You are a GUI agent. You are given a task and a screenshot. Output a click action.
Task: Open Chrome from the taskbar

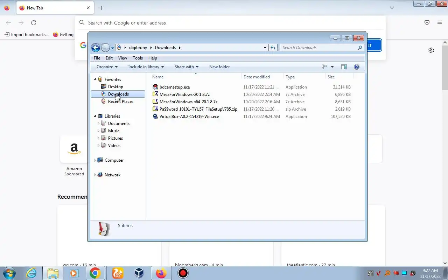pos(95,273)
